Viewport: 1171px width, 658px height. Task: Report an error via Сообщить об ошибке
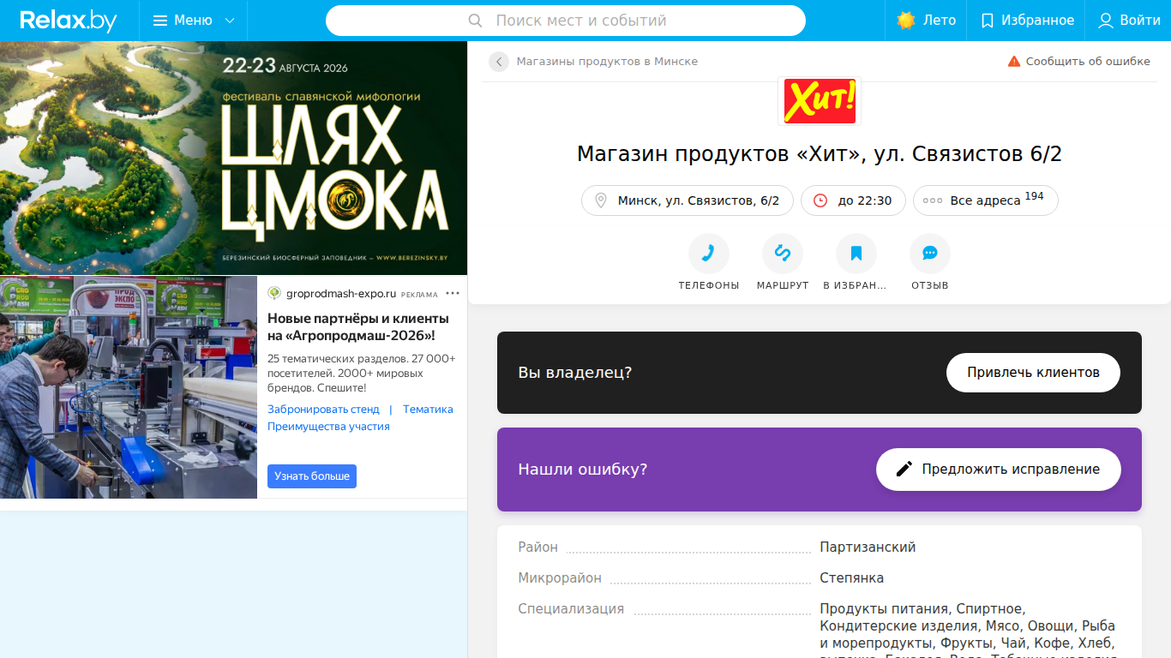(x=1078, y=62)
